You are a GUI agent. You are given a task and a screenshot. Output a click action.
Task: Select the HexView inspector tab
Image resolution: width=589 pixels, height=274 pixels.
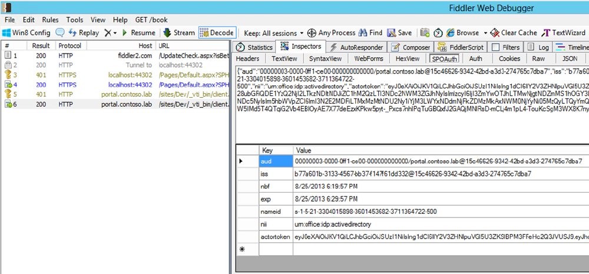pyautogui.click(x=408, y=59)
